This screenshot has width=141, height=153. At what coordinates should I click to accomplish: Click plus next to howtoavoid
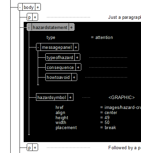[x=74, y=77]
